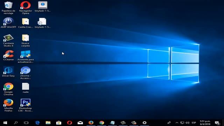224x126 pixels.
Task: Switch to Chrome on the taskbar
Action: tap(101, 123)
